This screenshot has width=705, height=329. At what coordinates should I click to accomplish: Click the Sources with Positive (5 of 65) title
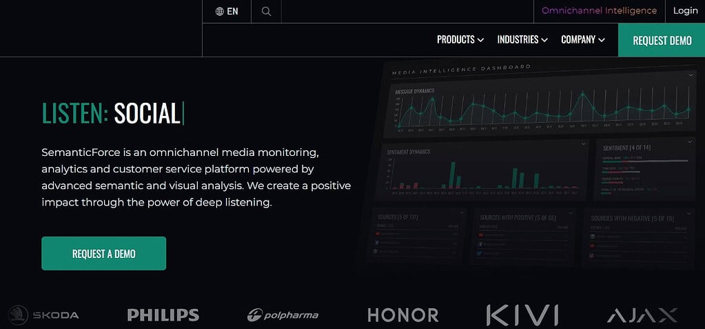(518, 218)
